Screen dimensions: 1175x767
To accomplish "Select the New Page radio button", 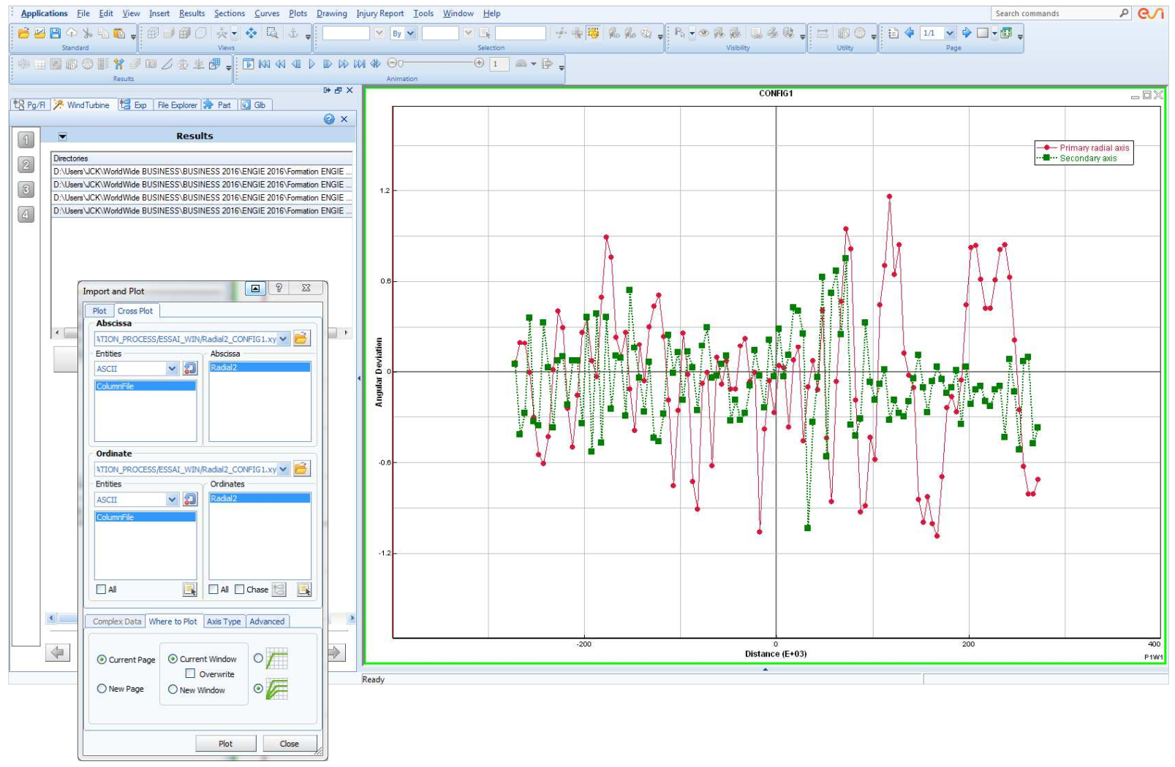I will (102, 688).
